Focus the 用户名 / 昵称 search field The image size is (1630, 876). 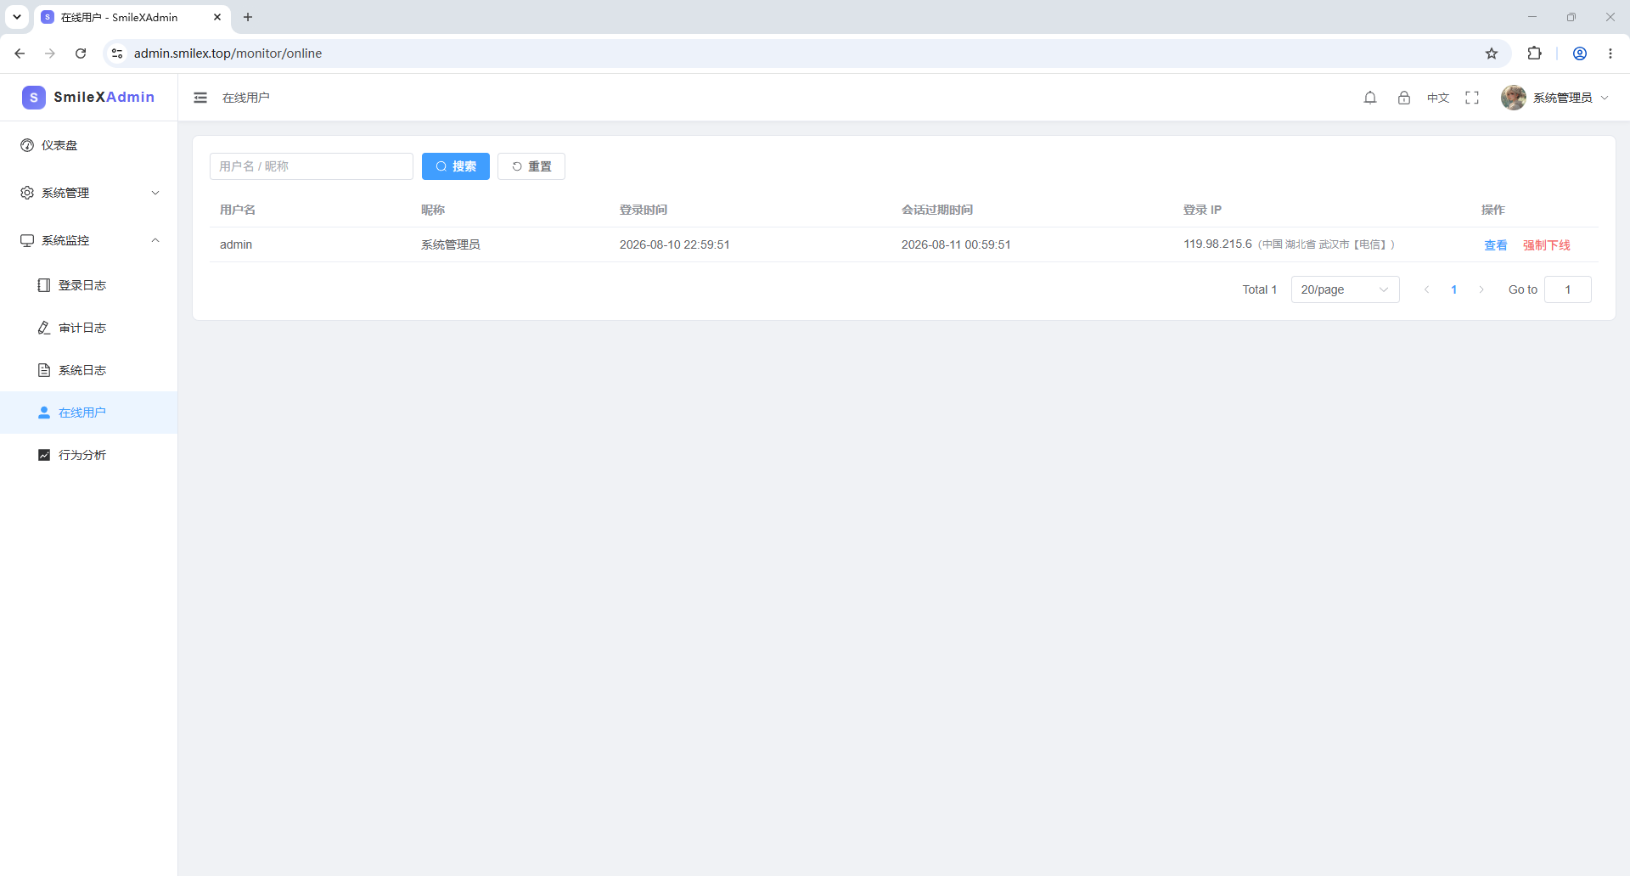(x=312, y=166)
